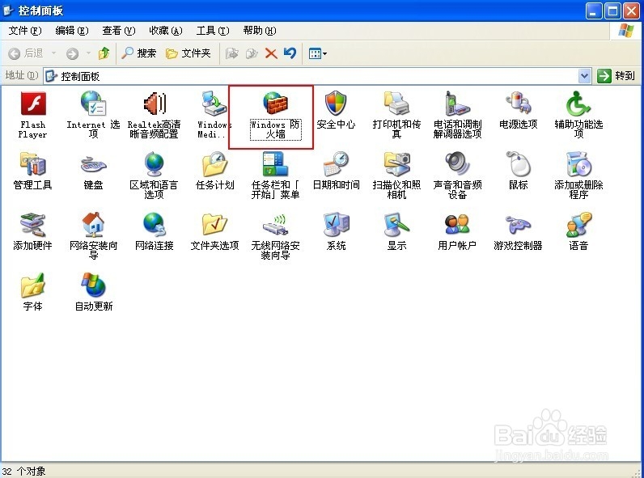This screenshot has height=478, width=644.
Task: Open the 鼠标 icon
Action: (x=518, y=164)
